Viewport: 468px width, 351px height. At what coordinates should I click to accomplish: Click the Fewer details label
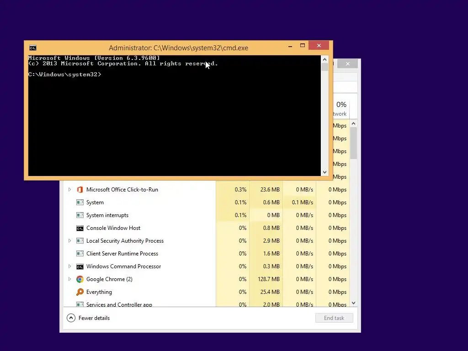click(94, 318)
